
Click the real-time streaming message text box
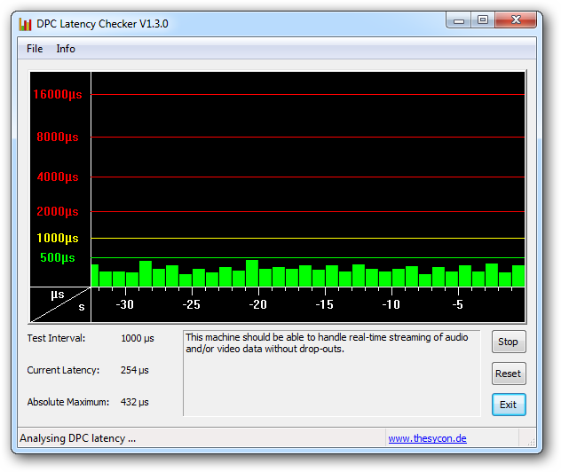[332, 374]
